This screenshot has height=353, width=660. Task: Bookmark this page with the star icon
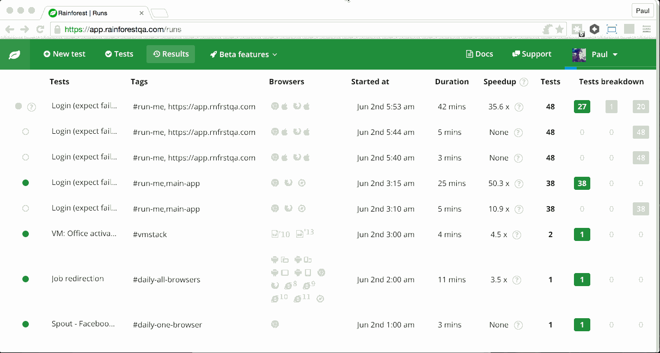pos(559,29)
